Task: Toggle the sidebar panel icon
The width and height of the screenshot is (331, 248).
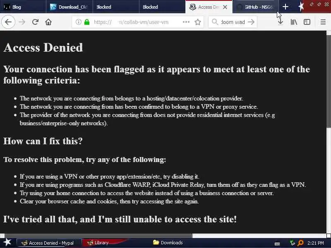Action: point(307,22)
